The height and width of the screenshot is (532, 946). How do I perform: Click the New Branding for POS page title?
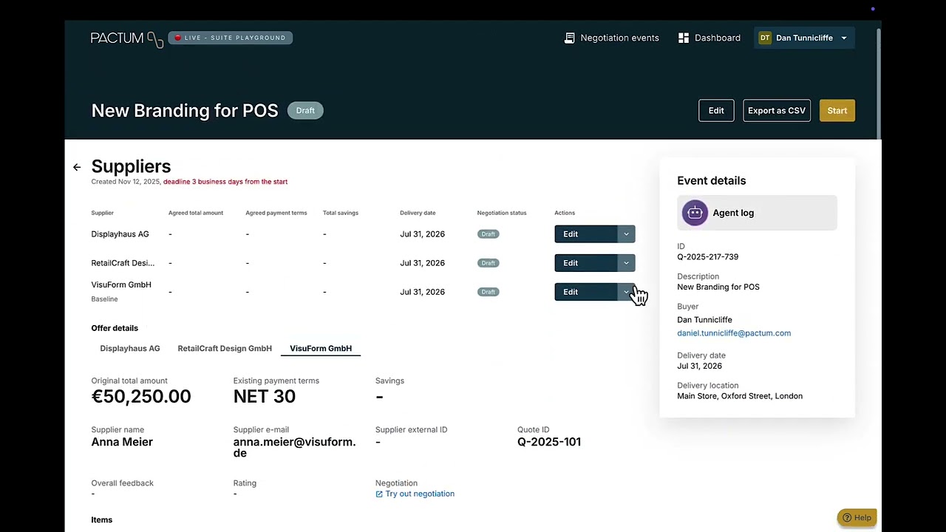(185, 111)
